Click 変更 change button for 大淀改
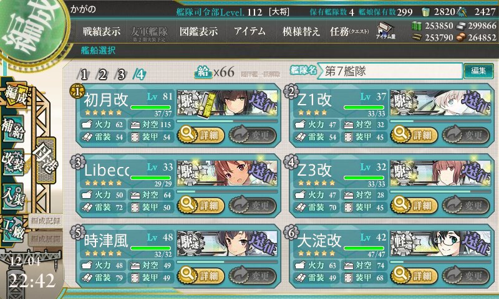 tap(465, 275)
